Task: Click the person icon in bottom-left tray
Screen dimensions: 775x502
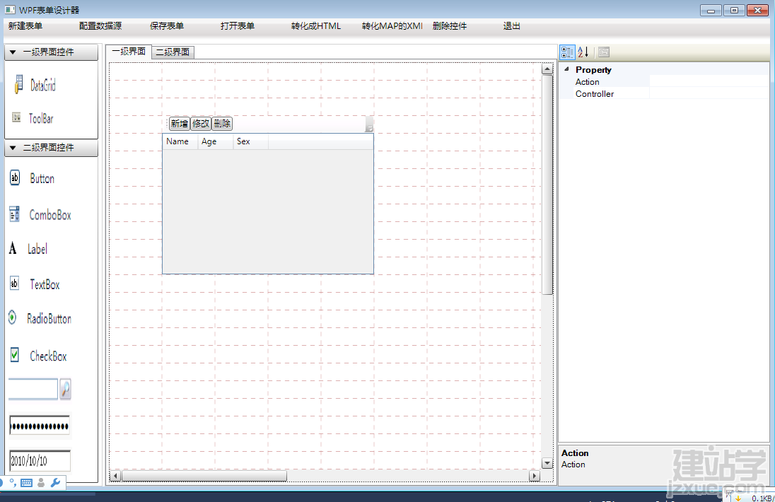Action: [x=41, y=483]
